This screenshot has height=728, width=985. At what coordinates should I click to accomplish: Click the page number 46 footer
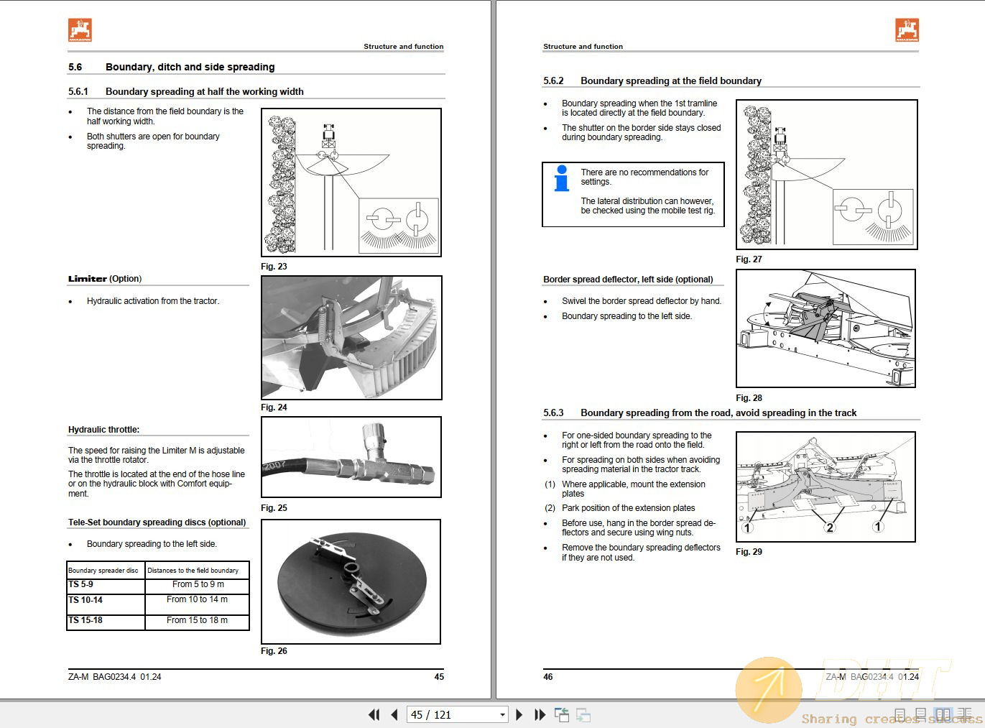click(x=548, y=677)
